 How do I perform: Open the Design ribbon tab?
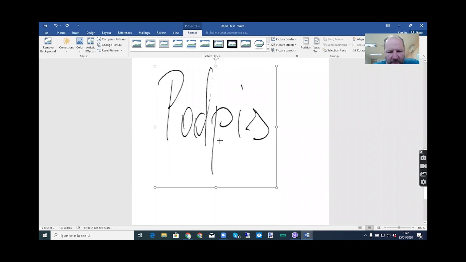point(91,33)
